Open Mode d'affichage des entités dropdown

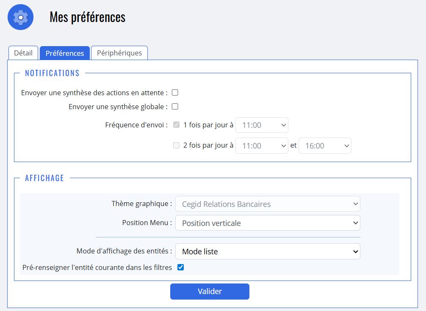coord(268,251)
